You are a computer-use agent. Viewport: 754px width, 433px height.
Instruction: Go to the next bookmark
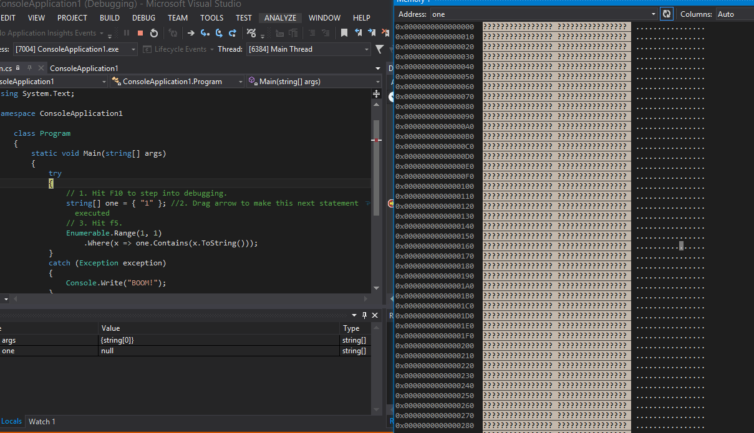click(372, 33)
